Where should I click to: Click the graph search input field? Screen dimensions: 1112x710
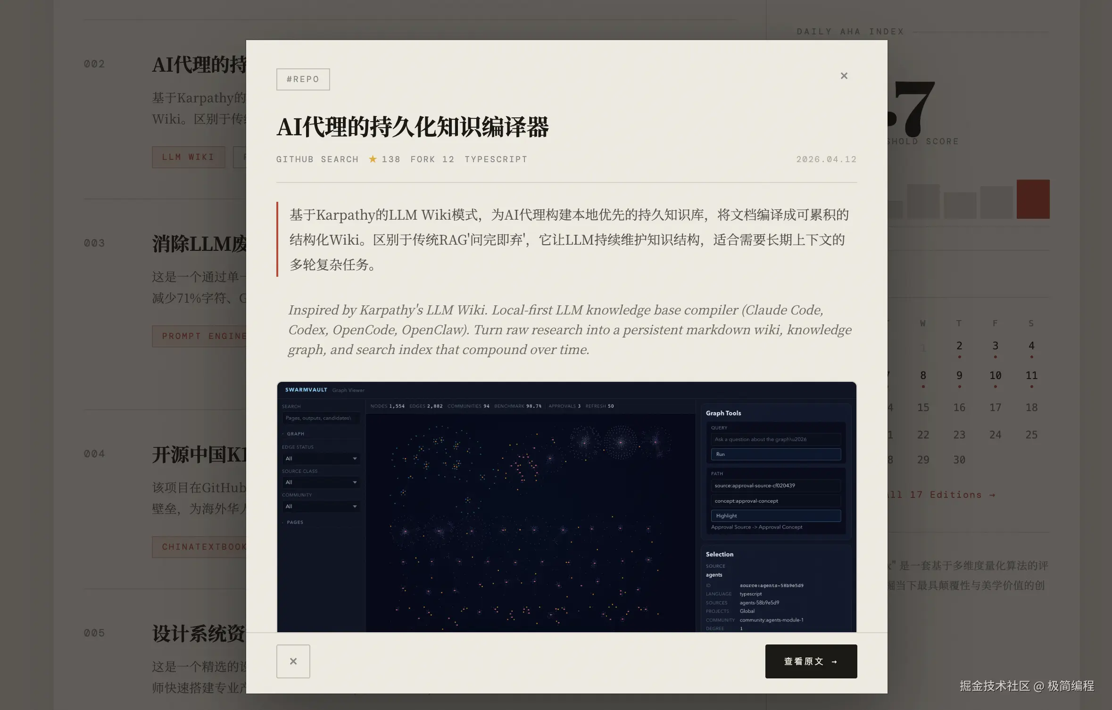pyautogui.click(x=321, y=418)
